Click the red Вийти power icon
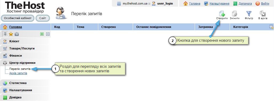Viewport: 274px width, 101px height. (x=257, y=3)
